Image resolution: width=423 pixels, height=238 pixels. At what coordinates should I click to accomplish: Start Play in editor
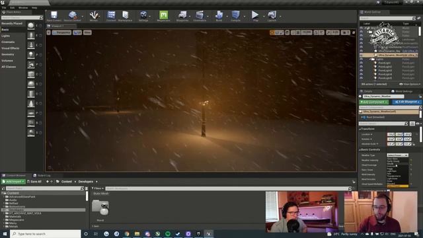click(255, 16)
